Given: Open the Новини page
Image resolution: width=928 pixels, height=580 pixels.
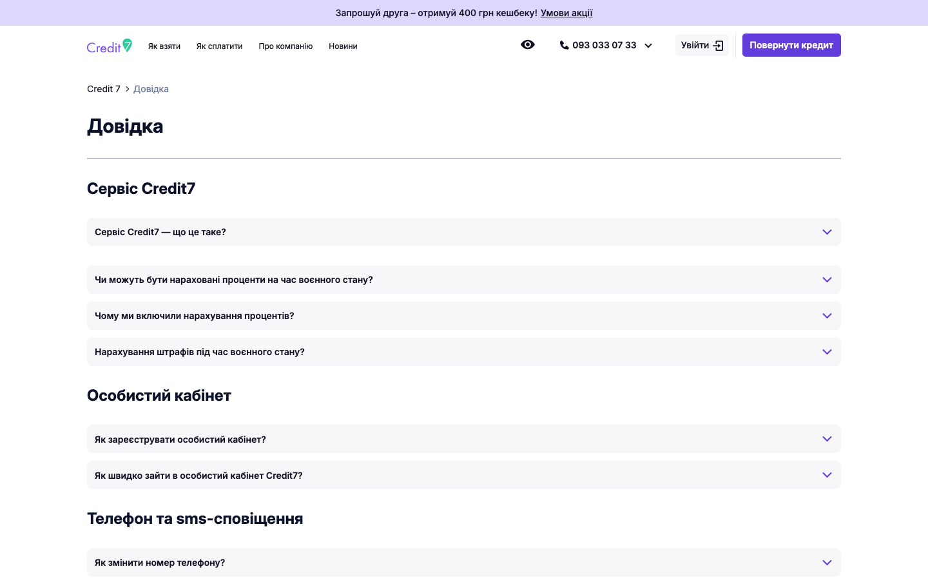Looking at the screenshot, I should coord(343,46).
